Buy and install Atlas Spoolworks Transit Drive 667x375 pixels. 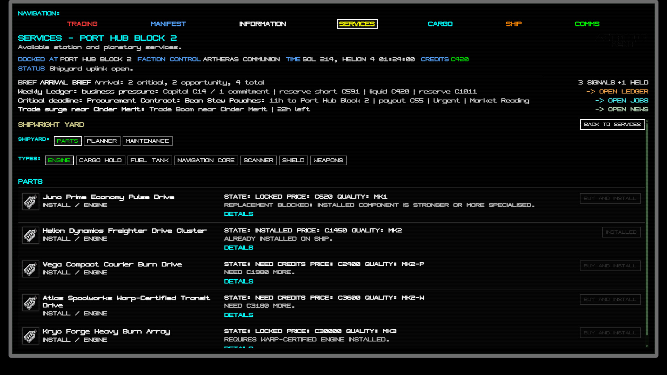[x=610, y=299]
